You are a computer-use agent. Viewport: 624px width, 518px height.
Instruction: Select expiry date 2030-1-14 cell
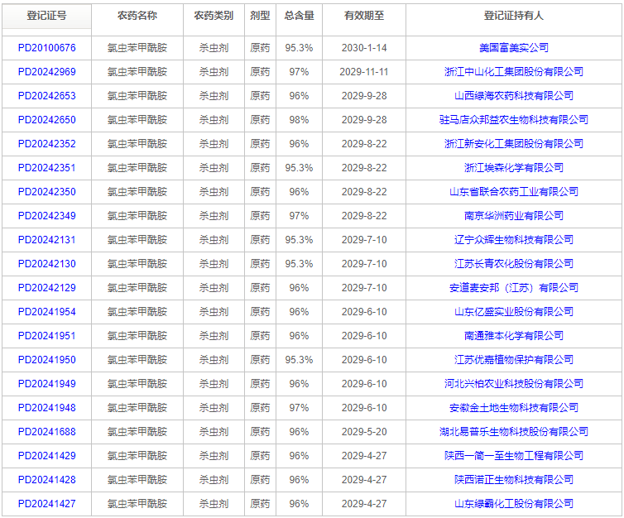coord(364,48)
